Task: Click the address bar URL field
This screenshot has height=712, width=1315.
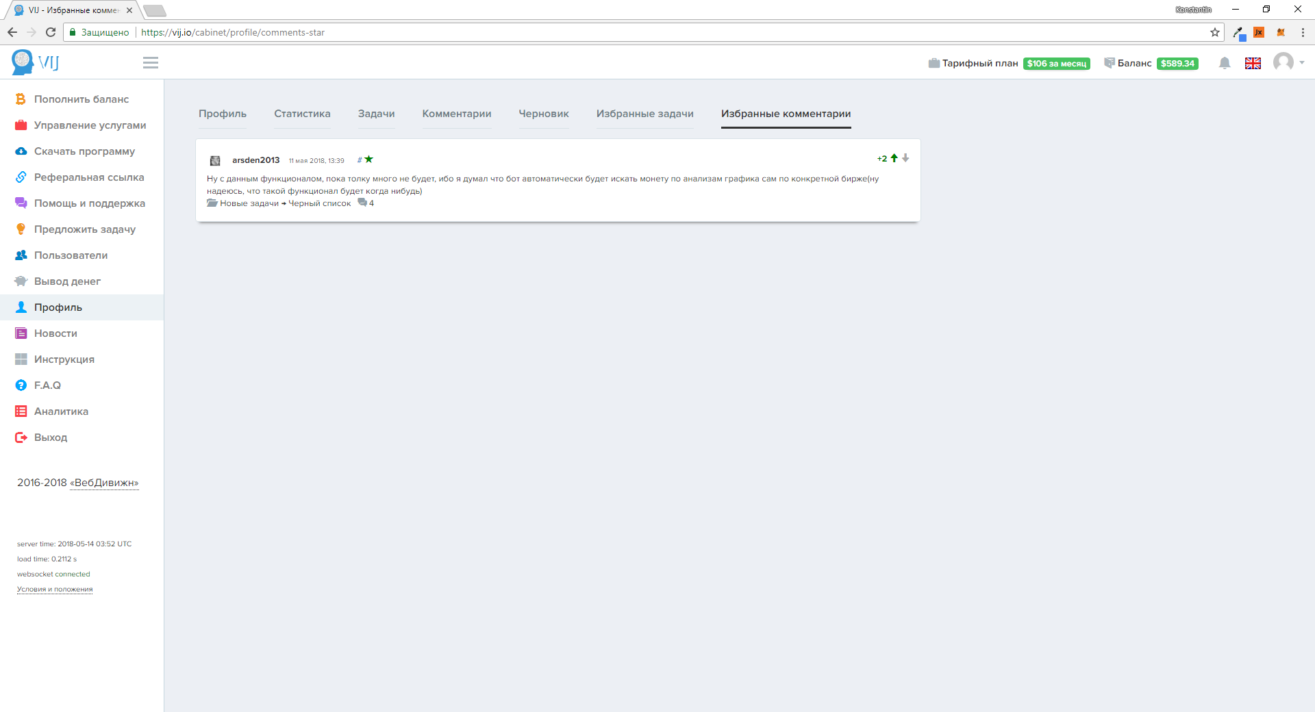Action: coord(616,32)
